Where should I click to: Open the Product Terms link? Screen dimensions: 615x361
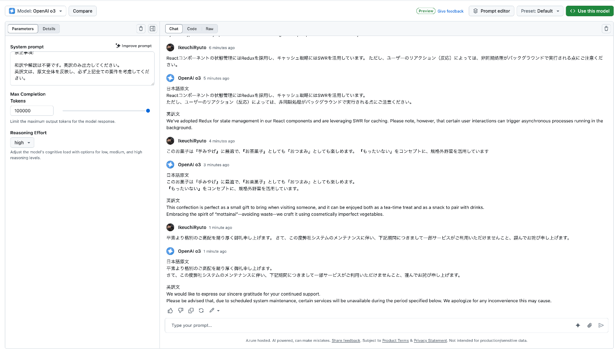[x=395, y=340]
